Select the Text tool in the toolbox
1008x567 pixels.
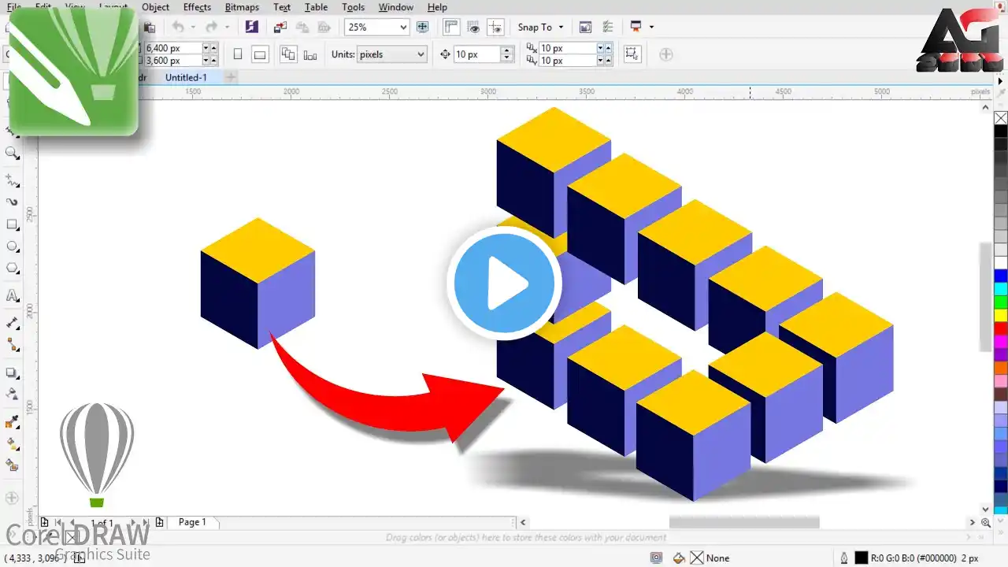pos(13,296)
